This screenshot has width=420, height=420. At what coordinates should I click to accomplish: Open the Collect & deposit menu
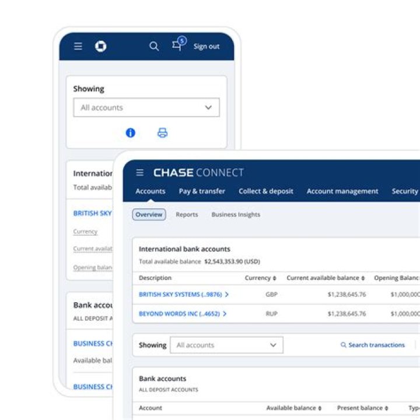[265, 191]
